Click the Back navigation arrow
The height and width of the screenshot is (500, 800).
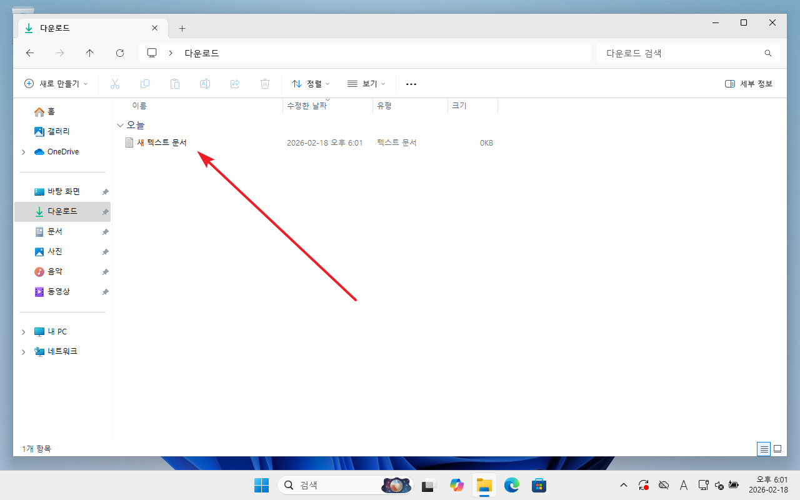click(30, 53)
